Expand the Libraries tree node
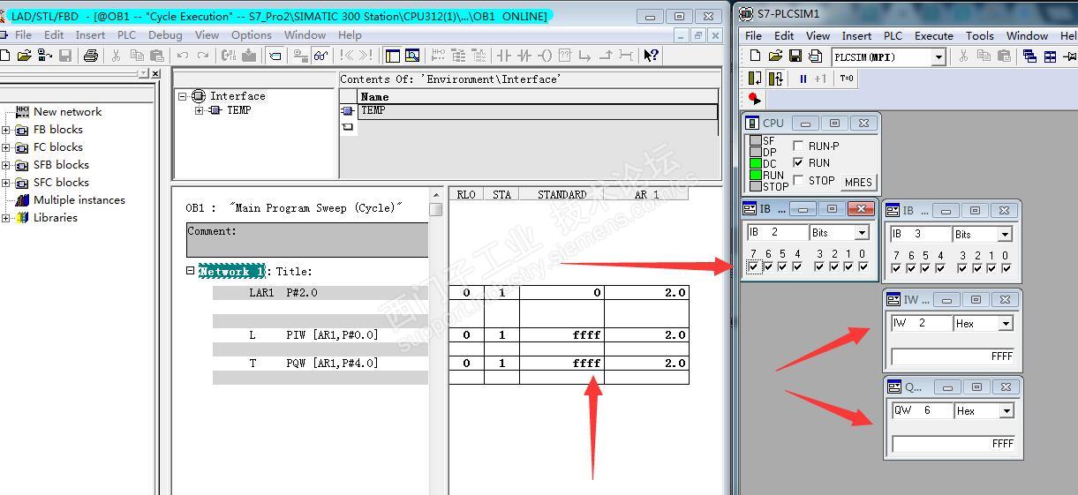Screen dimensions: 1078x495 [x=6, y=218]
